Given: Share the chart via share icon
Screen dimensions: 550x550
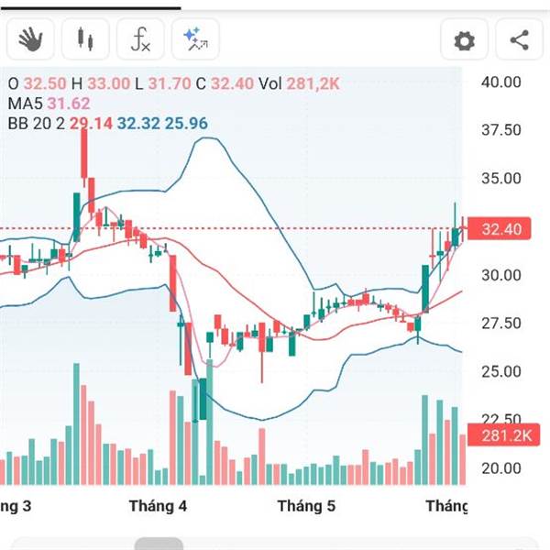Looking at the screenshot, I should tap(519, 40).
